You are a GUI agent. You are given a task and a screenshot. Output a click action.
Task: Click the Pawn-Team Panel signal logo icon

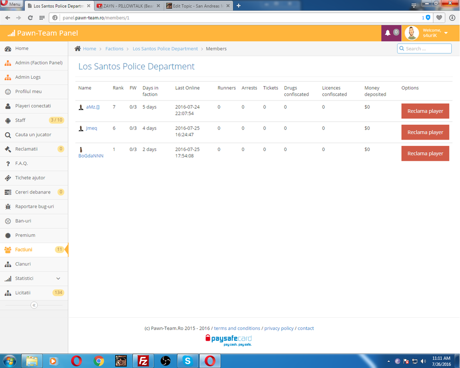tap(11, 33)
